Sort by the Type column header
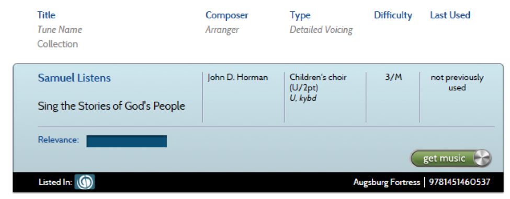510x199 pixels. tap(300, 15)
